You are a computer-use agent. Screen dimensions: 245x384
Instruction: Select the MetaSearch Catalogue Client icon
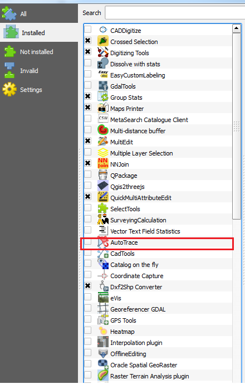pos(103,119)
